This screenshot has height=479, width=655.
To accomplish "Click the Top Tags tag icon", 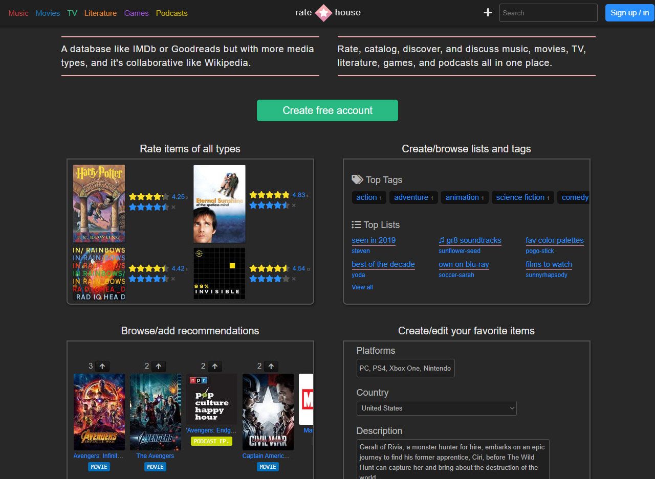I will click(357, 179).
